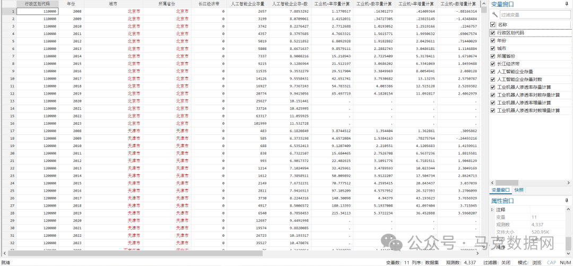Click the wrench icon beside the variable filter

click(495, 15)
